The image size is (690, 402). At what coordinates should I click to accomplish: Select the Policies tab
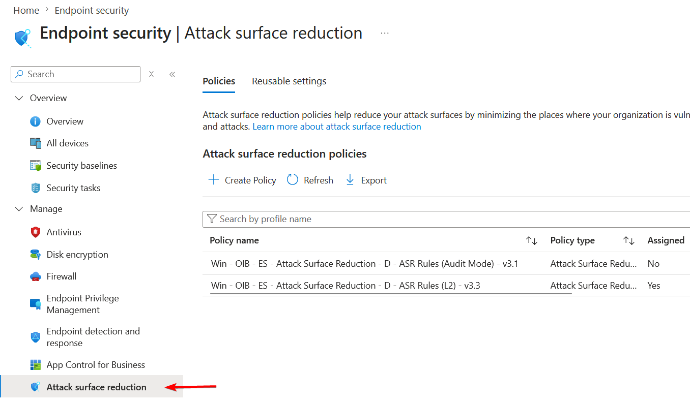219,81
